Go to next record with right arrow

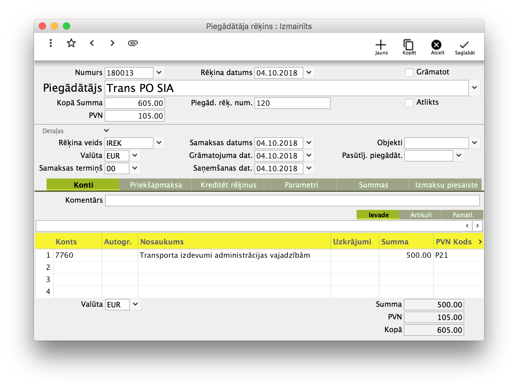[x=112, y=43]
